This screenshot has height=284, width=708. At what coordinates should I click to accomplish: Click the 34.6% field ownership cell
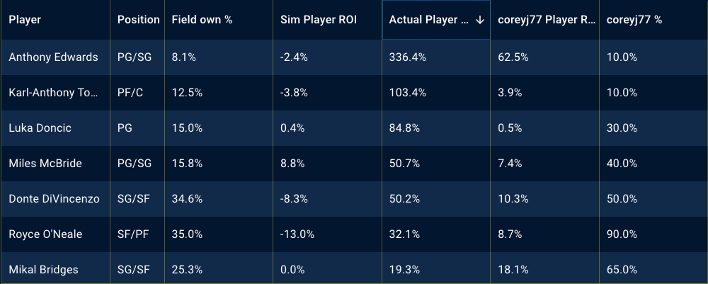187,199
